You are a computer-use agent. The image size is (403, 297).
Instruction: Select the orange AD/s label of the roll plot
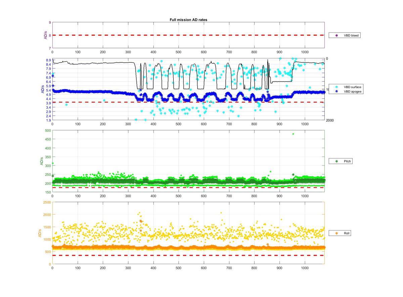tap(40, 233)
